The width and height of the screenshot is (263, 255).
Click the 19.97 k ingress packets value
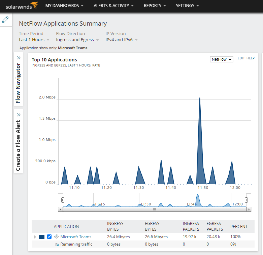tap(190, 237)
